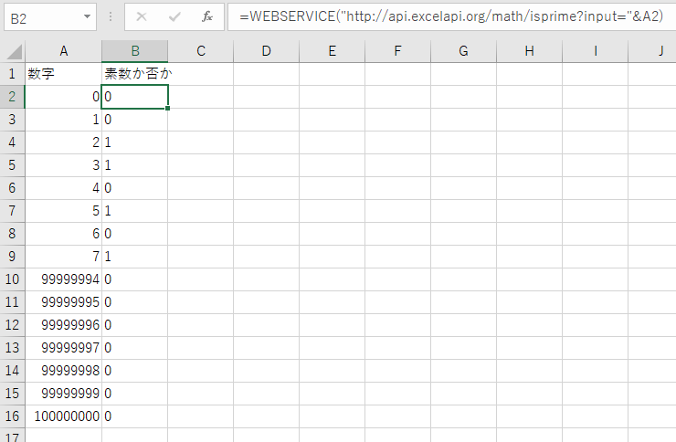
Task: Click cell A1 labeled 数字
Action: (63, 74)
